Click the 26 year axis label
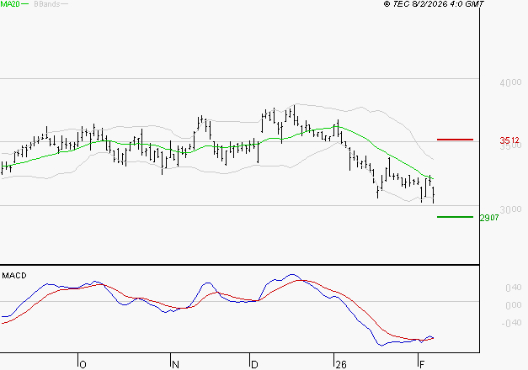 [x=341, y=364]
